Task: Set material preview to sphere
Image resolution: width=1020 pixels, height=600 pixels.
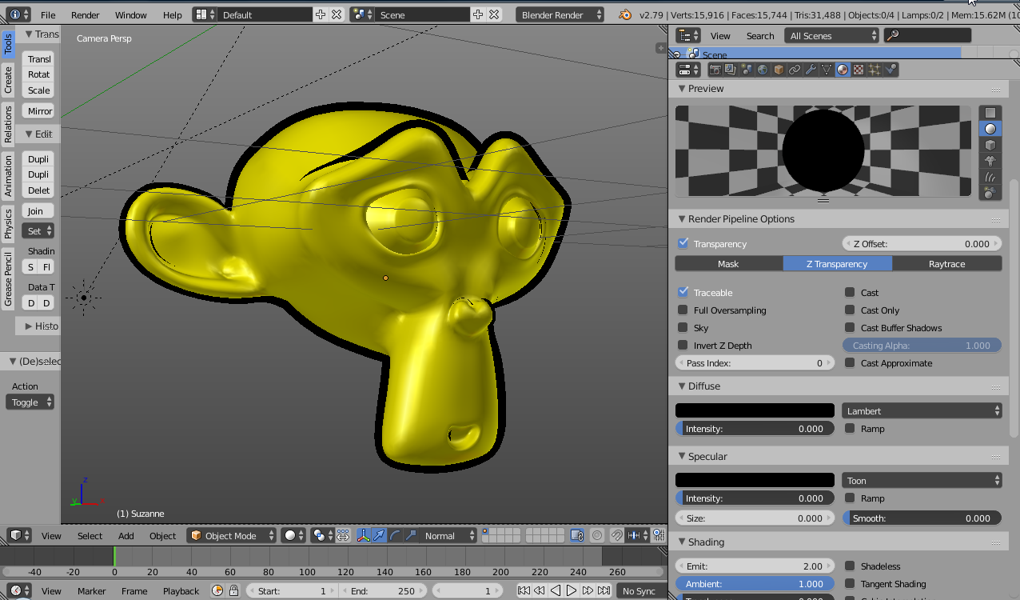Action: point(990,129)
